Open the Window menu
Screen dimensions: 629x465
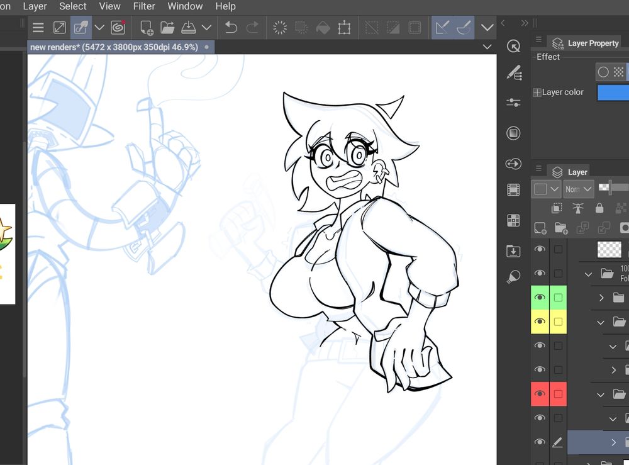tap(185, 6)
